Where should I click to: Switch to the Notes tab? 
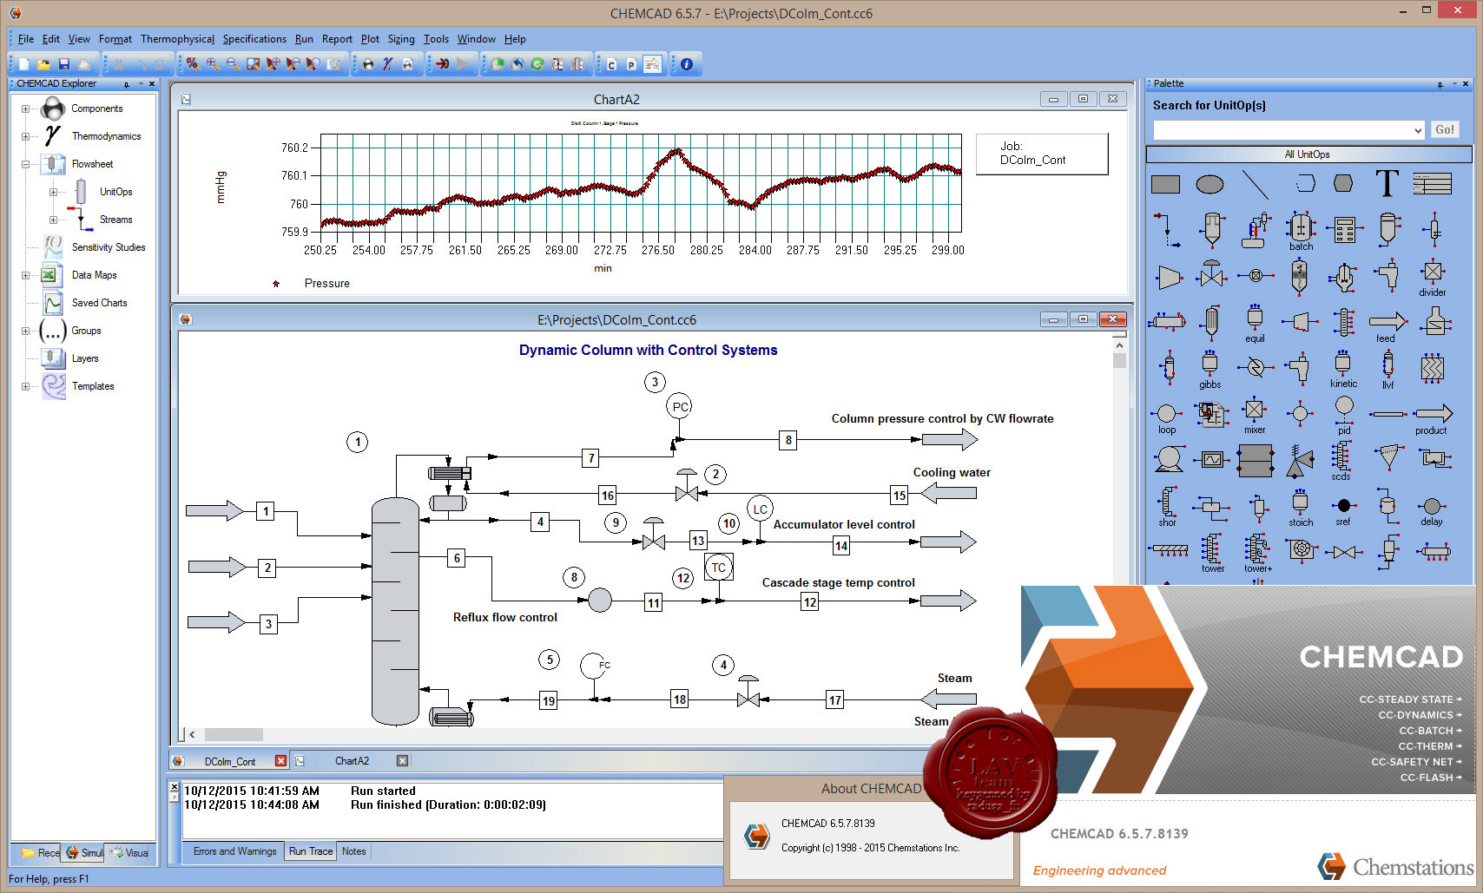point(354,851)
